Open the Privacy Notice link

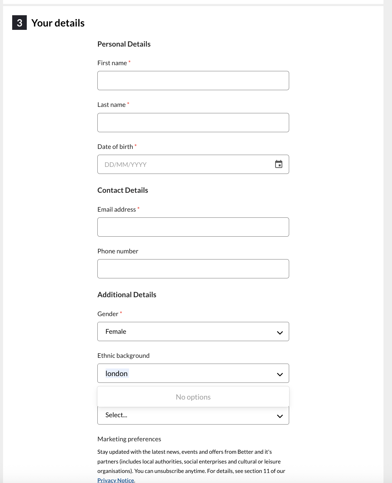click(116, 480)
